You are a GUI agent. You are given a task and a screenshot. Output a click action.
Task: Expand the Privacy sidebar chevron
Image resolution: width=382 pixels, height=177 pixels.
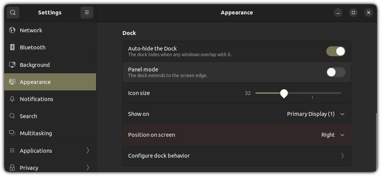[88, 168]
